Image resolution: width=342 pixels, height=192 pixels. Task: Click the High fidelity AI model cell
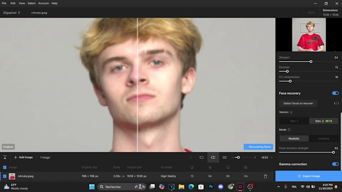pos(168,176)
